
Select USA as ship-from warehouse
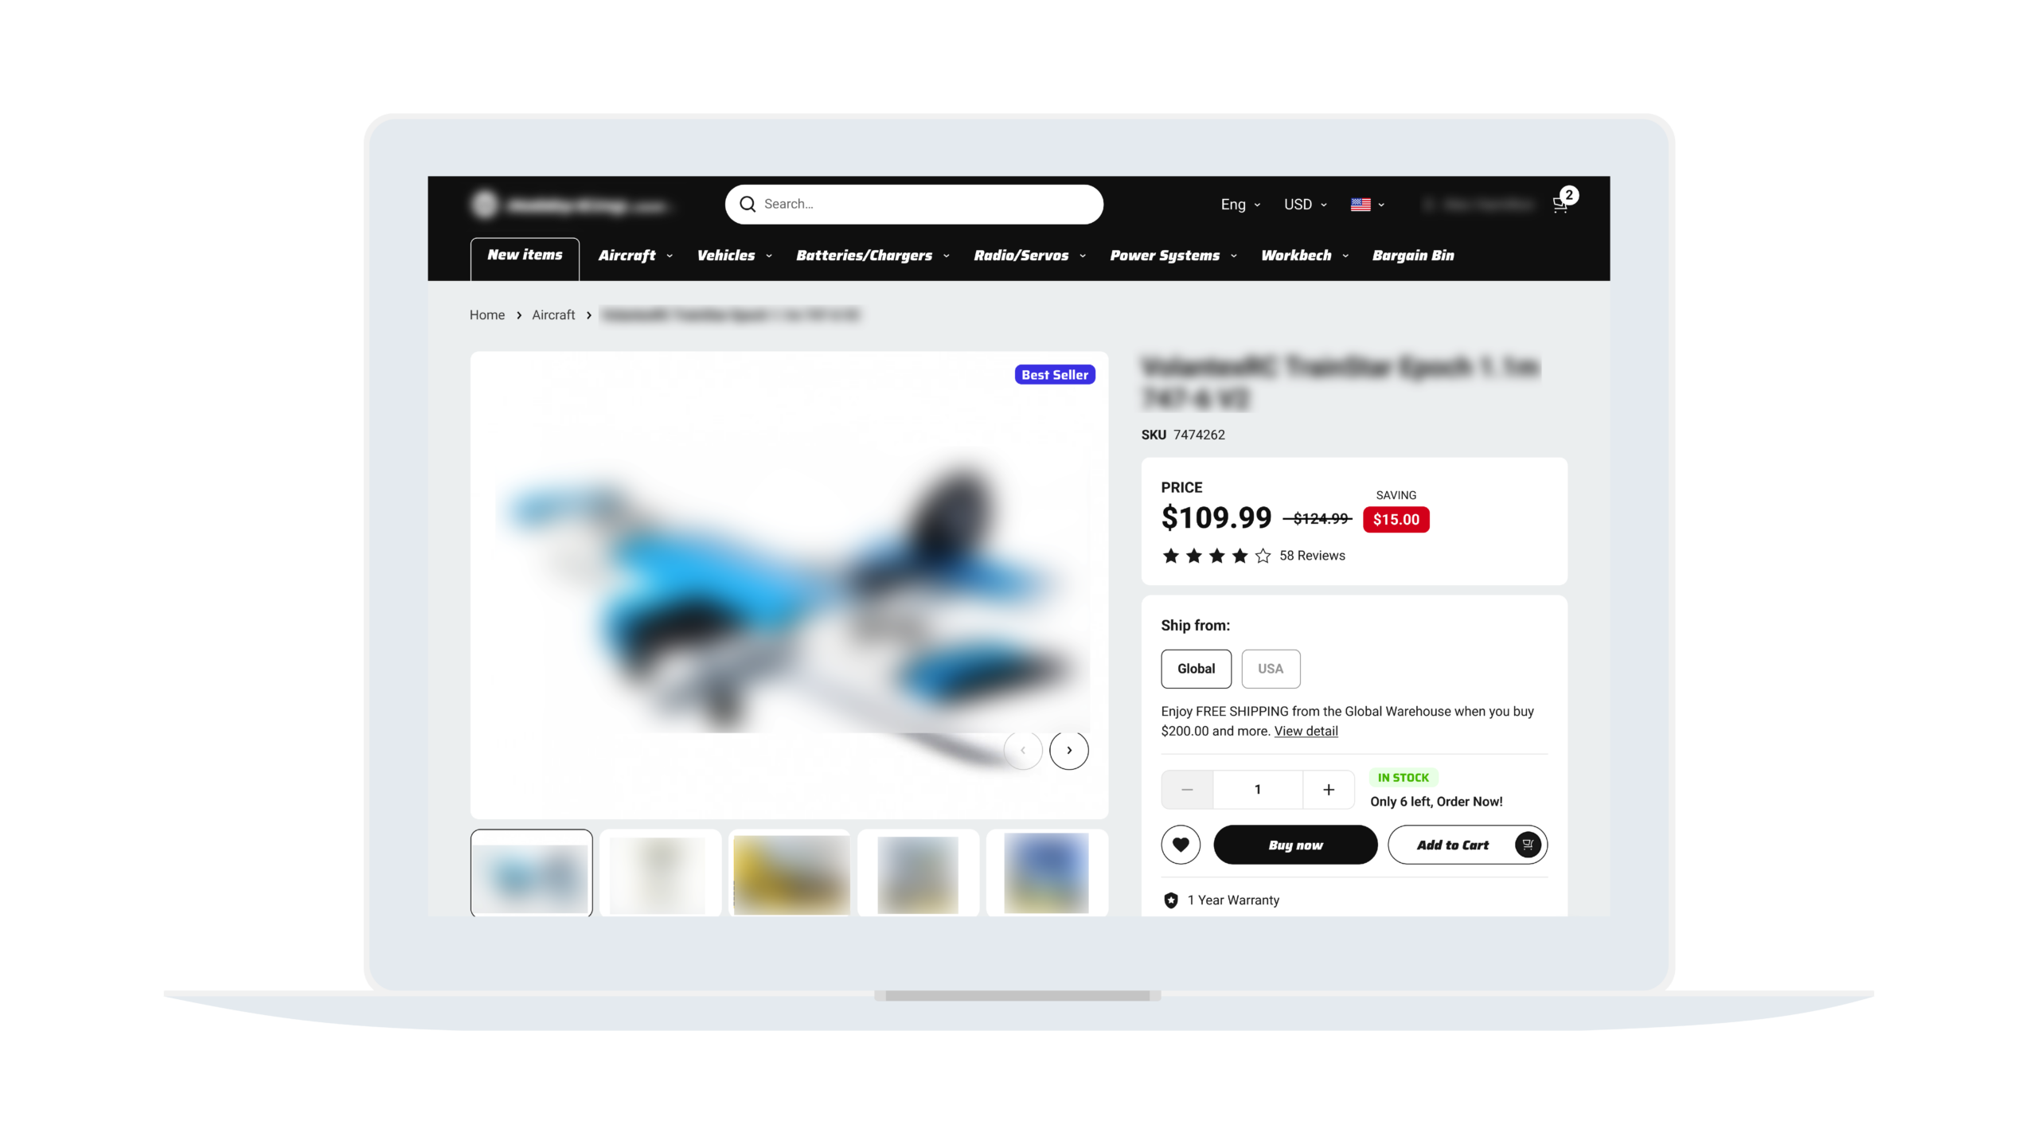click(x=1271, y=669)
